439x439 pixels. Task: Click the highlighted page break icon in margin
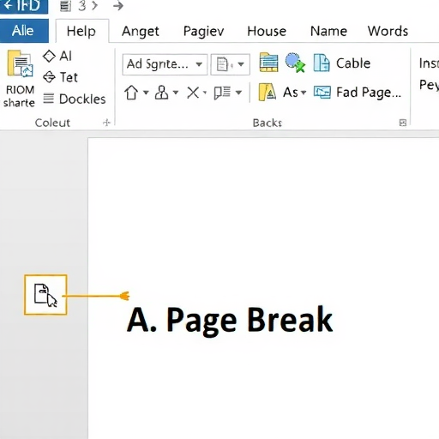point(45,295)
